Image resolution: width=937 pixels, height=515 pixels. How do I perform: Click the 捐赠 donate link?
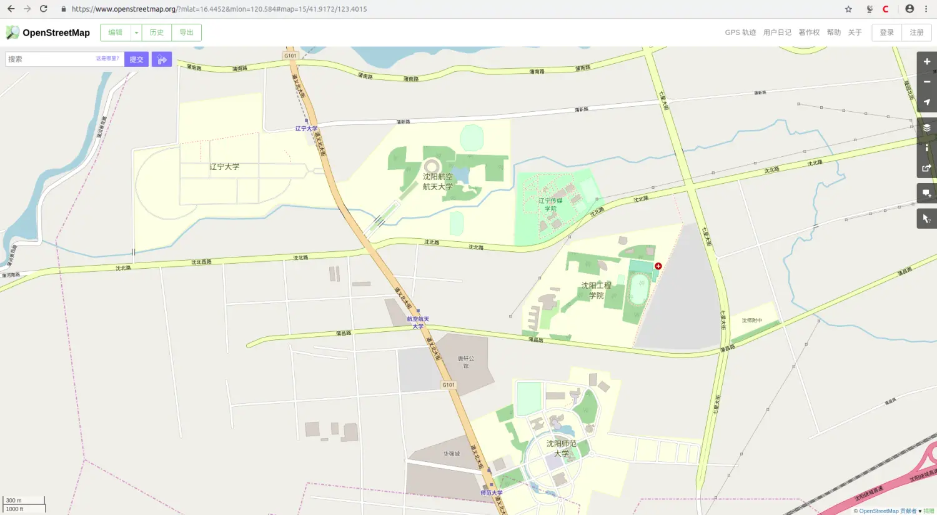(929, 511)
